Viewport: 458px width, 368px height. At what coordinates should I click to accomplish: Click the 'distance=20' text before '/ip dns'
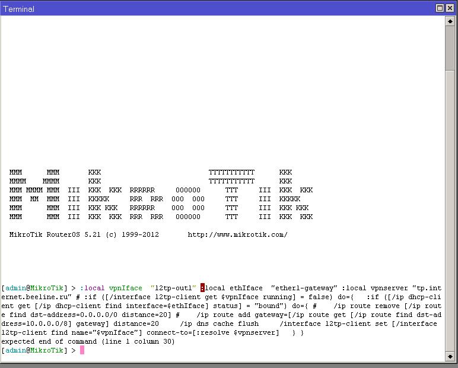tap(136, 323)
